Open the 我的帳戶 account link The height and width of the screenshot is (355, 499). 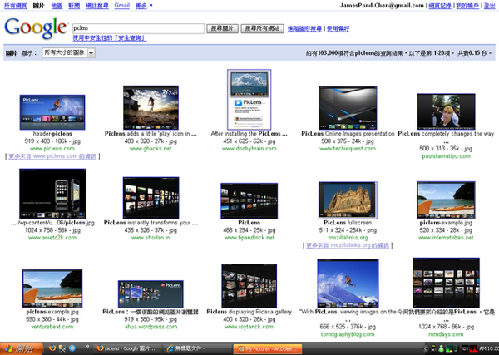coord(467,6)
